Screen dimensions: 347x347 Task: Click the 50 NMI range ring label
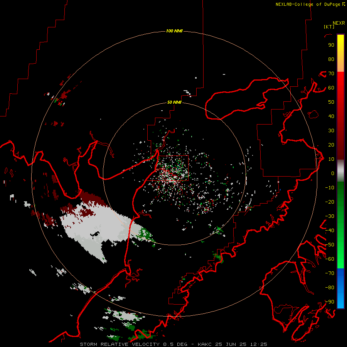click(x=174, y=102)
